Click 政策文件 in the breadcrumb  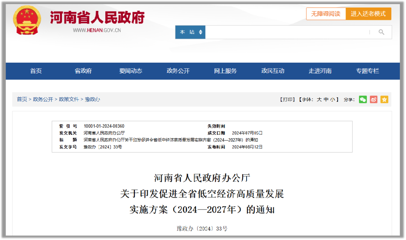pyautogui.click(x=69, y=100)
